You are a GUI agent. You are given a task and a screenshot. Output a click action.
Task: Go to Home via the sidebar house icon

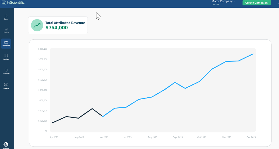[x=6, y=16]
